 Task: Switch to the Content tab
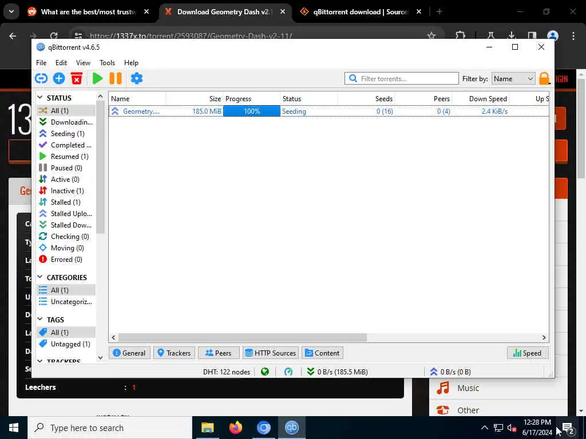[x=322, y=353]
